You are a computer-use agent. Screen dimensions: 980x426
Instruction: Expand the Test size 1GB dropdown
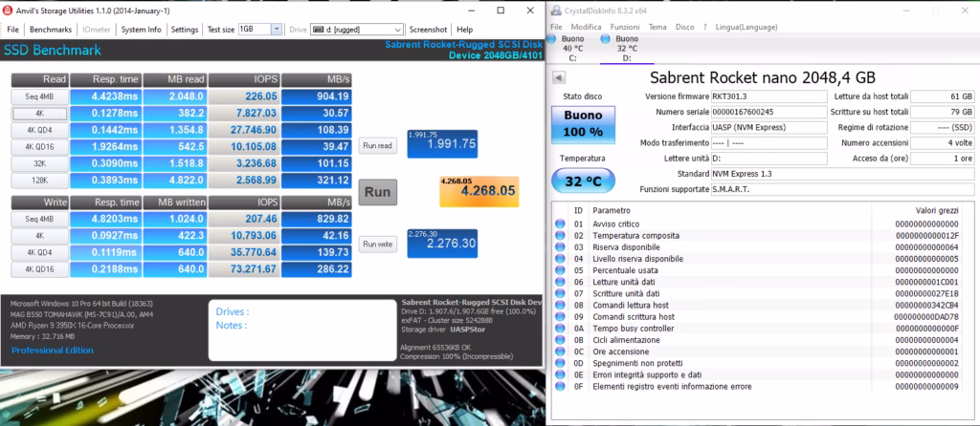tap(277, 30)
